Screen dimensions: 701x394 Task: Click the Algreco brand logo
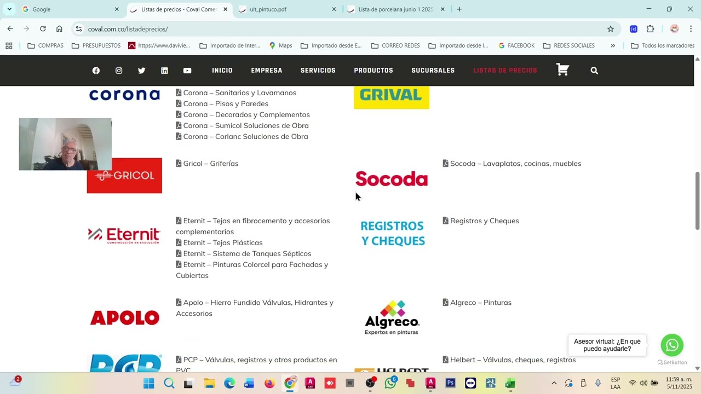pyautogui.click(x=392, y=317)
